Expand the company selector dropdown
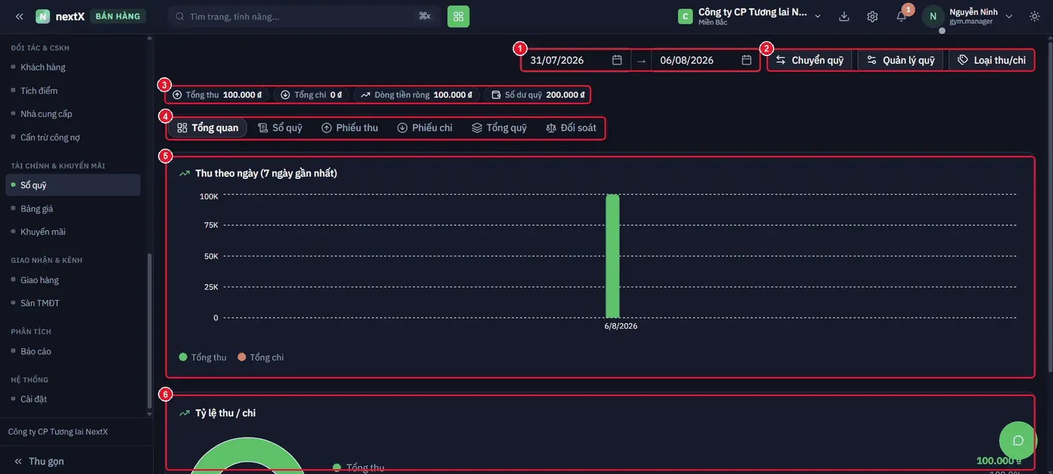This screenshot has height=474, width=1053. [818, 16]
